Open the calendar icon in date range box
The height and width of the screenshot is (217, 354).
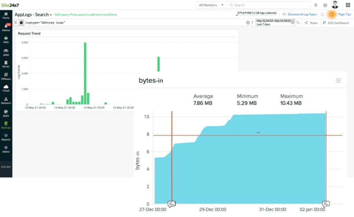pos(292,22)
